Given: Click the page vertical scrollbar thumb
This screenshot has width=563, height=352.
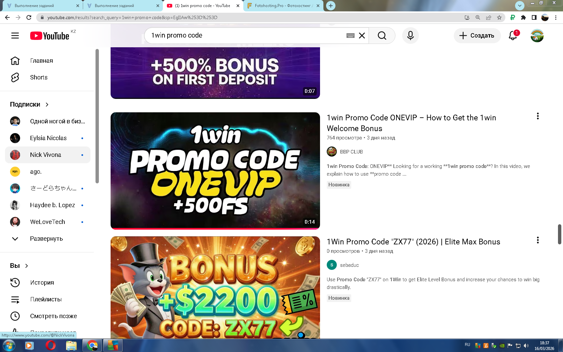Looking at the screenshot, I should click(559, 234).
